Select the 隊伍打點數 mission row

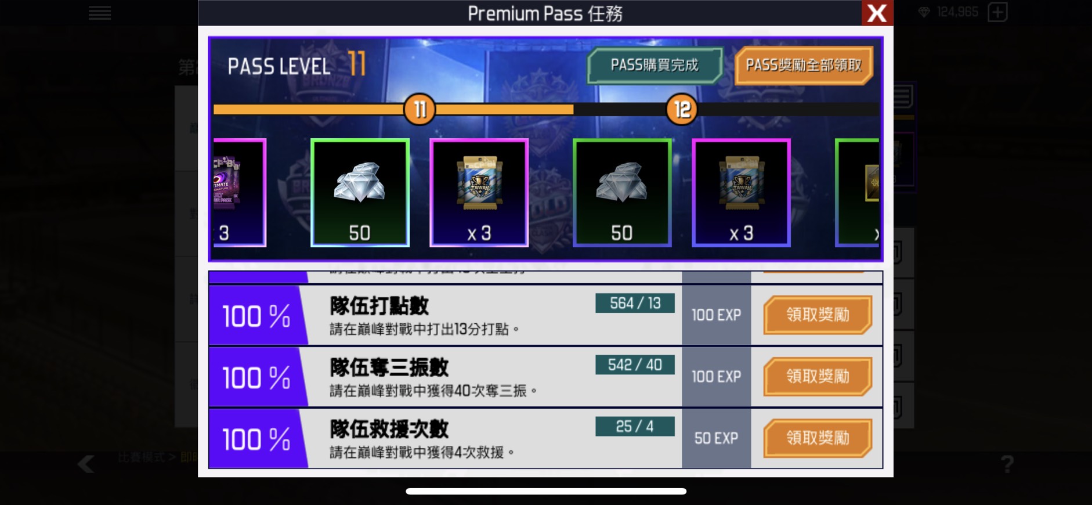[546, 315]
